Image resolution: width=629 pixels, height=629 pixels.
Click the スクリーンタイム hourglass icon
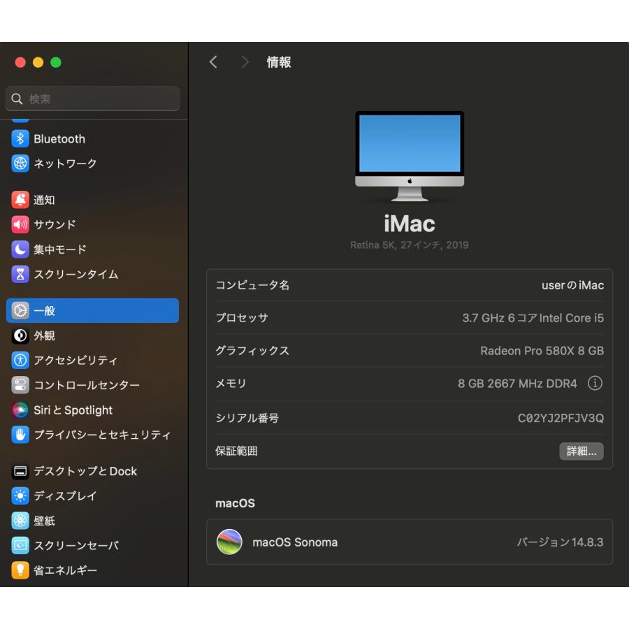click(x=20, y=274)
